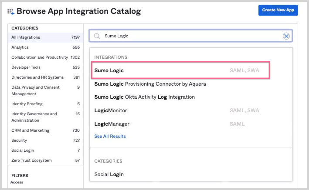Click the Sumo Logic search field
Viewport: 309px width, 190px height.
click(x=187, y=36)
